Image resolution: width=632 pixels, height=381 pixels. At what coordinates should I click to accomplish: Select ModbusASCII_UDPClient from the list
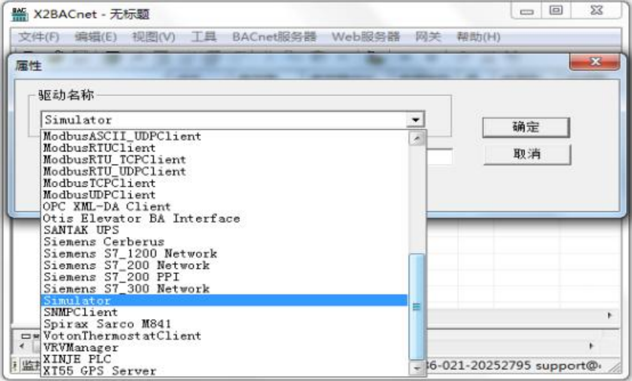(225, 136)
